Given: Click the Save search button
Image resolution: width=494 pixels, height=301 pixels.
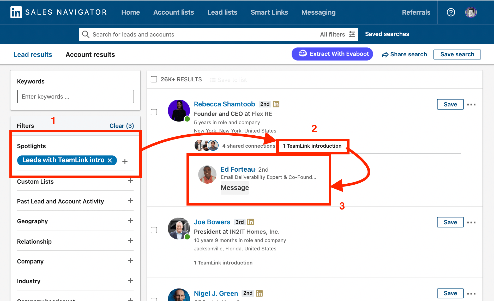Looking at the screenshot, I should tap(457, 55).
